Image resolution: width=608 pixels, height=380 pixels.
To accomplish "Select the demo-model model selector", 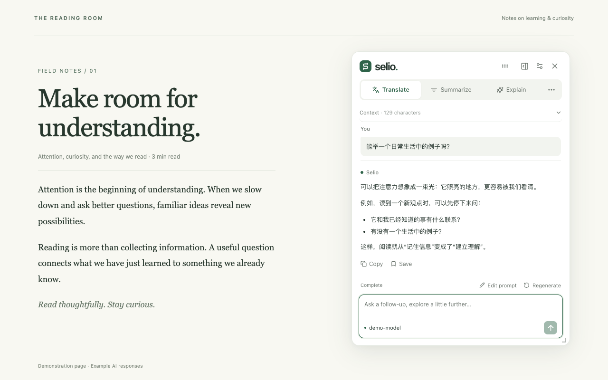I will [x=383, y=328].
